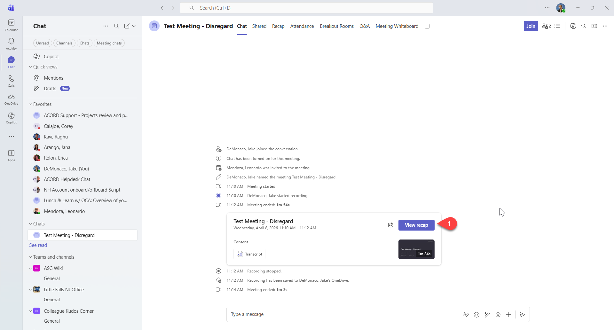Toggle the Unread chat filter
Screen dimensions: 614x330
[43, 43]
